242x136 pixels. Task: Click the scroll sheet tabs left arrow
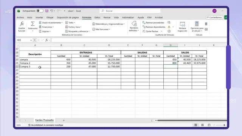point(20,121)
